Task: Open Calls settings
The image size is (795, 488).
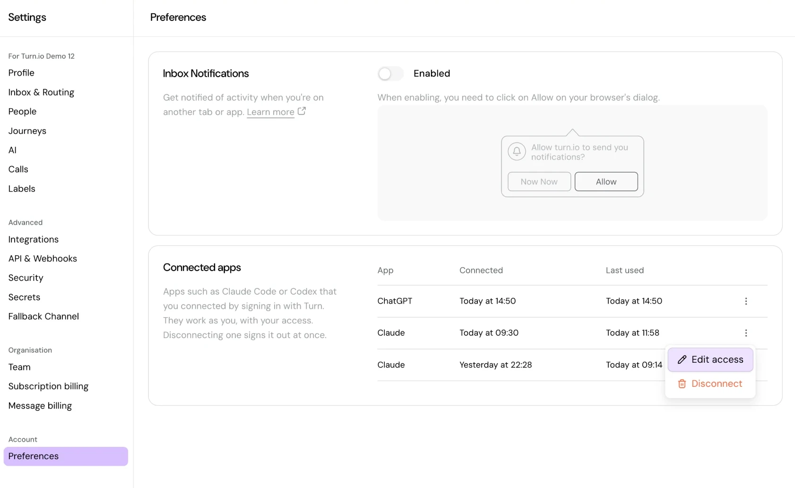Action: tap(18, 169)
